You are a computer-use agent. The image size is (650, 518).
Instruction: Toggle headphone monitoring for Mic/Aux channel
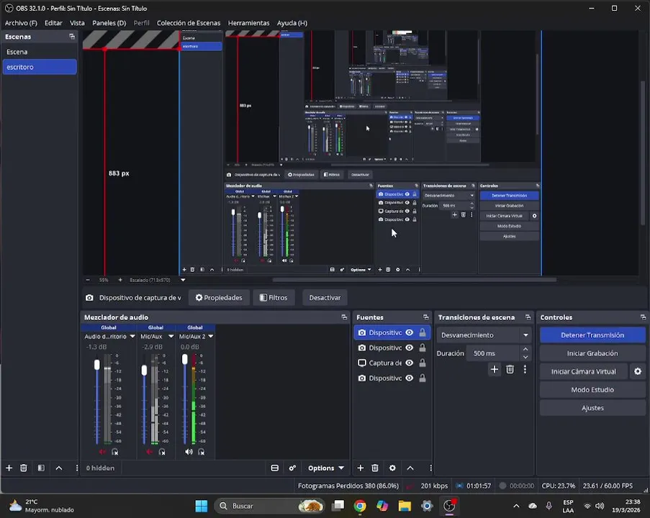(162, 452)
